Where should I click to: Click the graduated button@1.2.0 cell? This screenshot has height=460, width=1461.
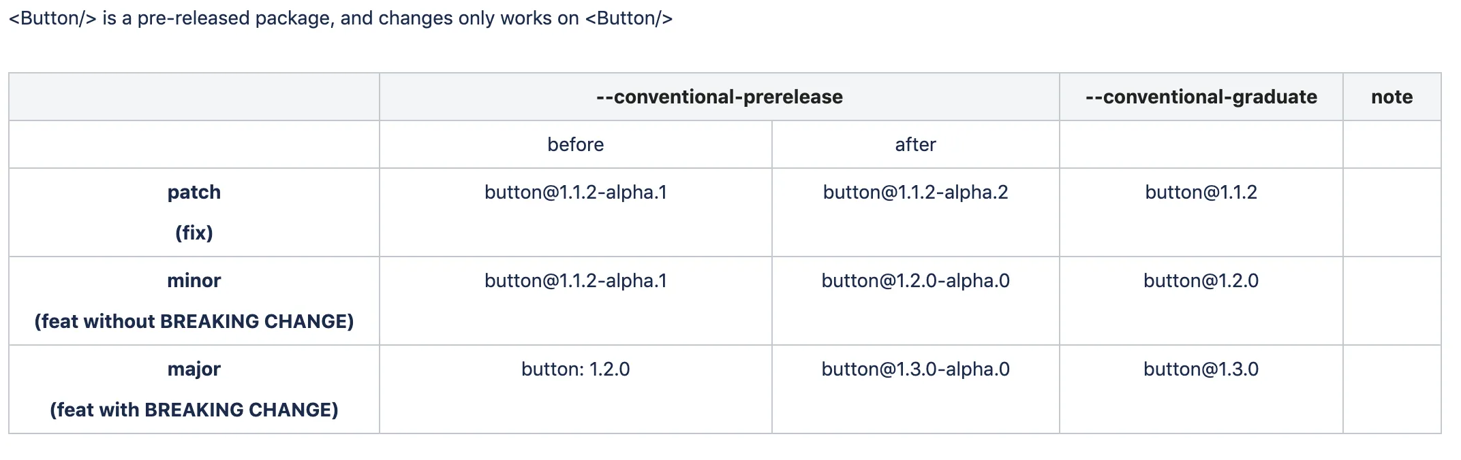pyautogui.click(x=1201, y=281)
